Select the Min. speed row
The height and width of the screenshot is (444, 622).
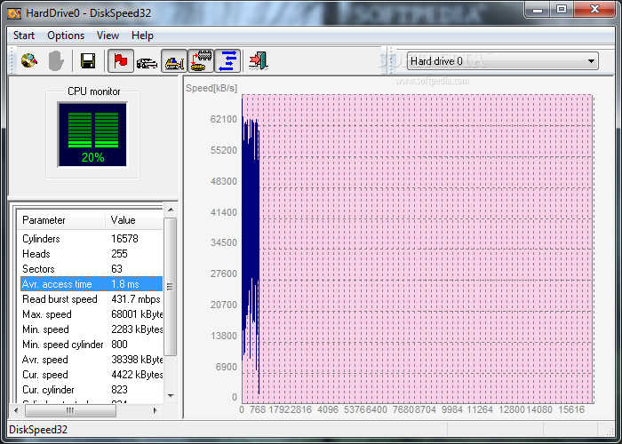tap(92, 329)
